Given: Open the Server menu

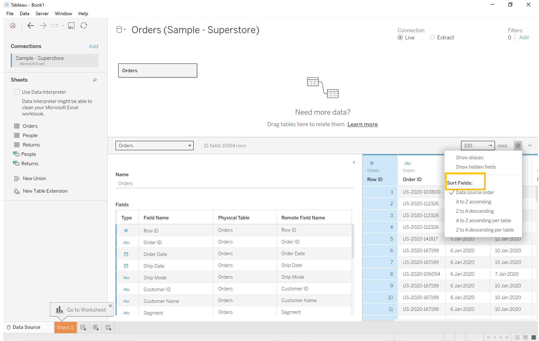Looking at the screenshot, I should [x=42, y=13].
